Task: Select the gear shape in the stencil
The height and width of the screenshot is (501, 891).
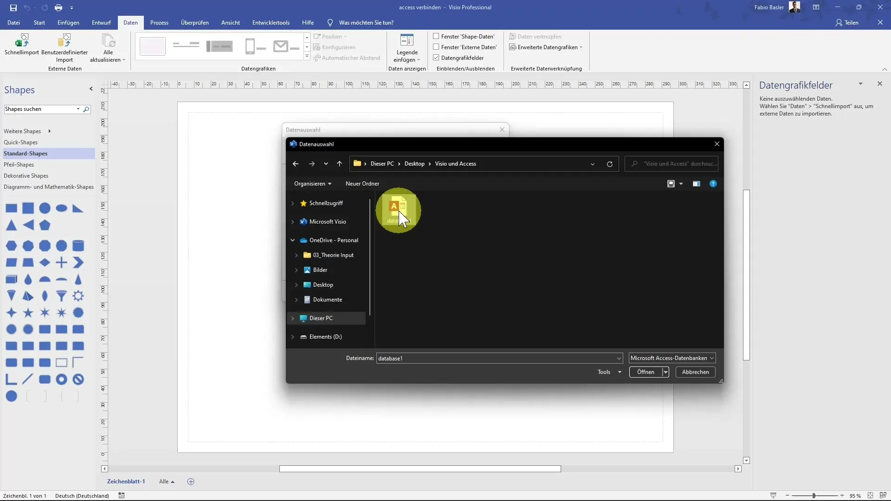Action: tap(78, 296)
